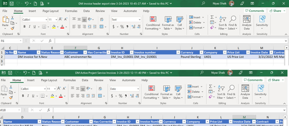
Task: Open number format dropdown showing Date
Action: [x=138, y=89]
